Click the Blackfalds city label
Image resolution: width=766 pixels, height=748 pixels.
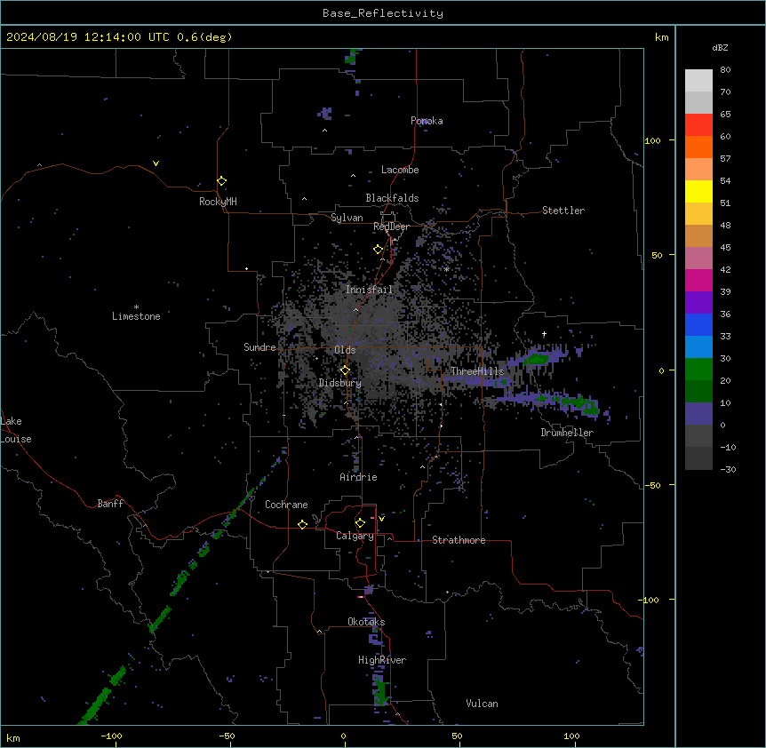tap(392, 198)
